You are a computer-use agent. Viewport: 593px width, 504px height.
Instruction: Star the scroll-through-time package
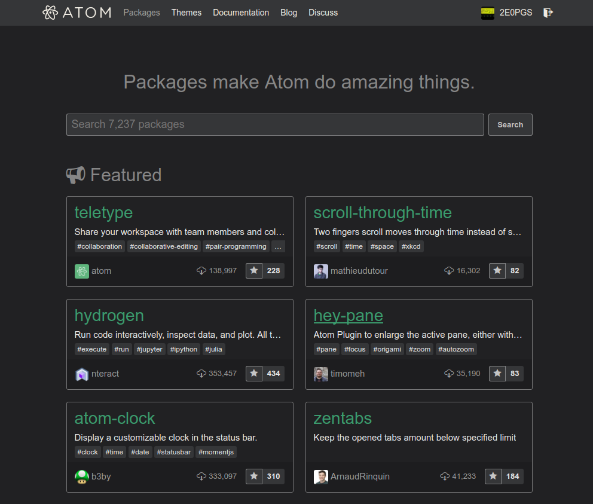tap(497, 271)
